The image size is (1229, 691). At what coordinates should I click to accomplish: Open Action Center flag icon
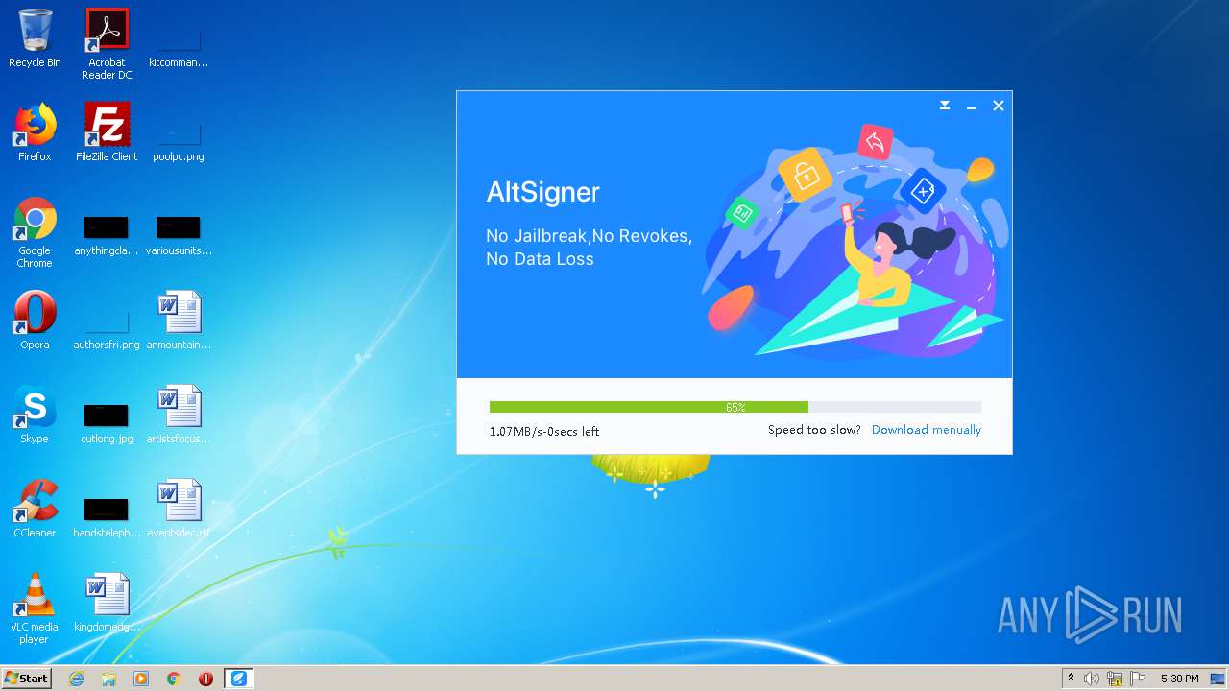(x=1138, y=679)
